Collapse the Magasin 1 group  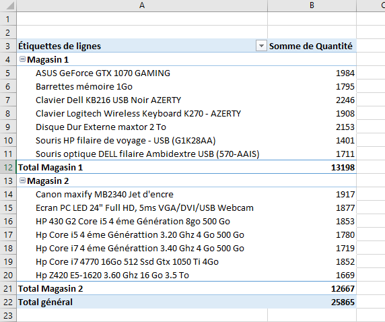point(22,59)
